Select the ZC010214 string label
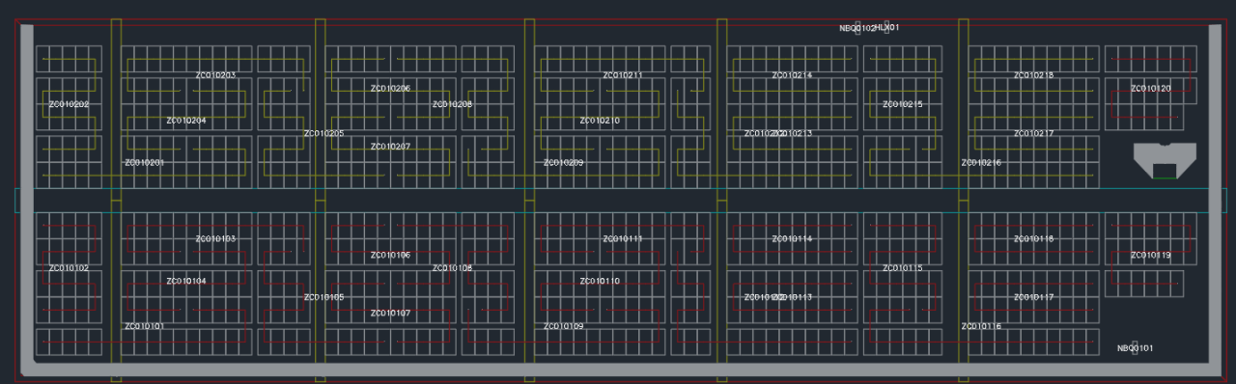 pyautogui.click(x=792, y=75)
